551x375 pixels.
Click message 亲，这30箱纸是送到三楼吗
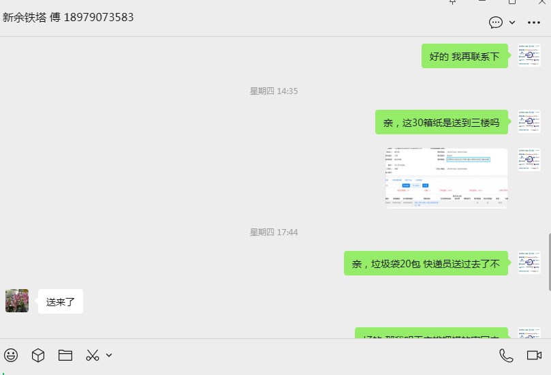441,122
